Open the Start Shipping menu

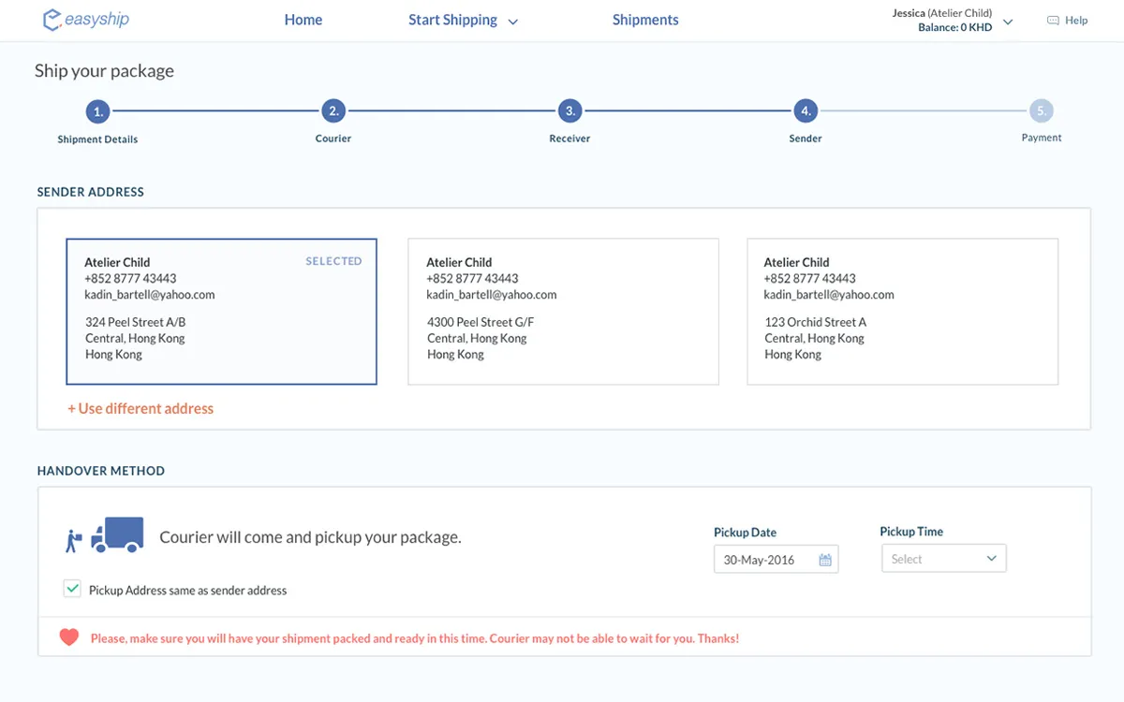click(452, 20)
